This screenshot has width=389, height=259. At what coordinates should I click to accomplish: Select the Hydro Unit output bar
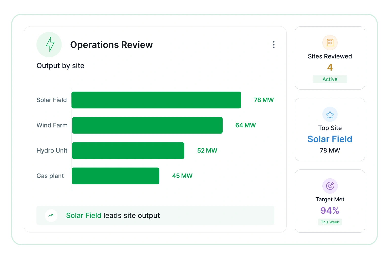coord(128,150)
